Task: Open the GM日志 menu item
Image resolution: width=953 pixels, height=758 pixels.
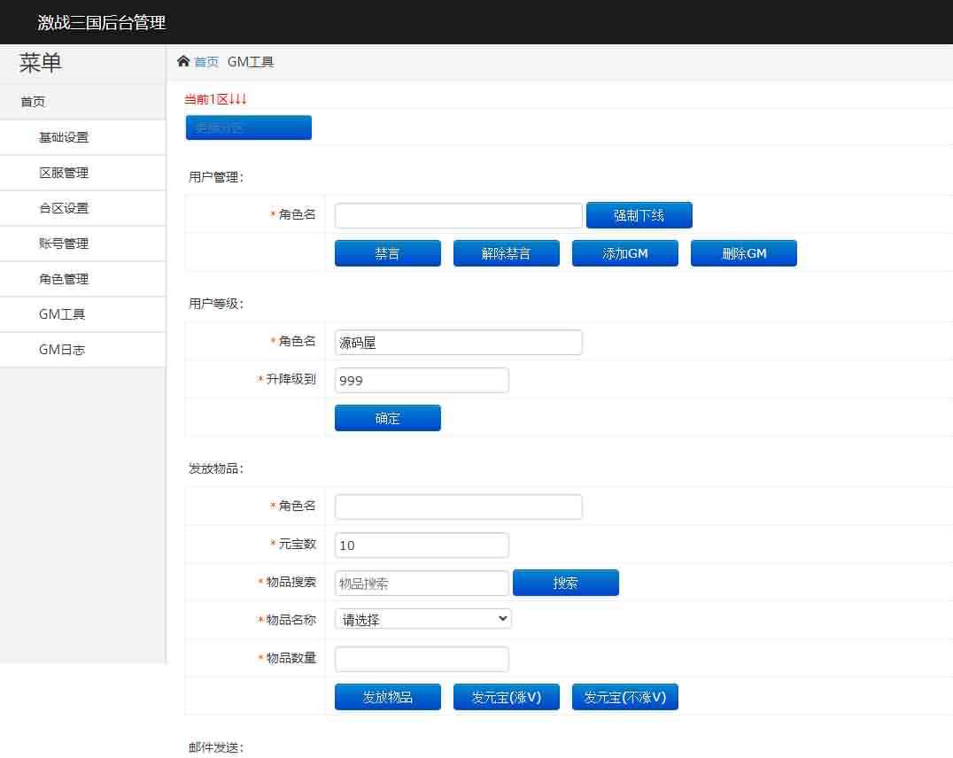Action: click(62, 350)
